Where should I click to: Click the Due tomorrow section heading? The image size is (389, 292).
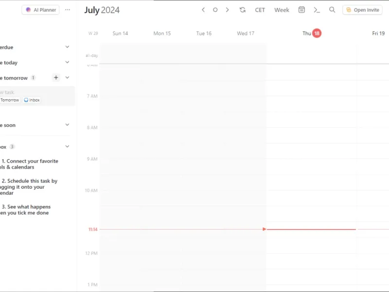[14, 78]
